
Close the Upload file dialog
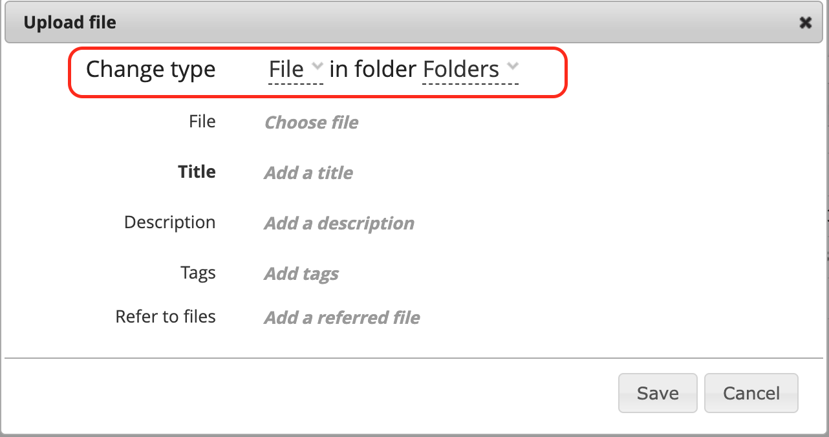805,23
